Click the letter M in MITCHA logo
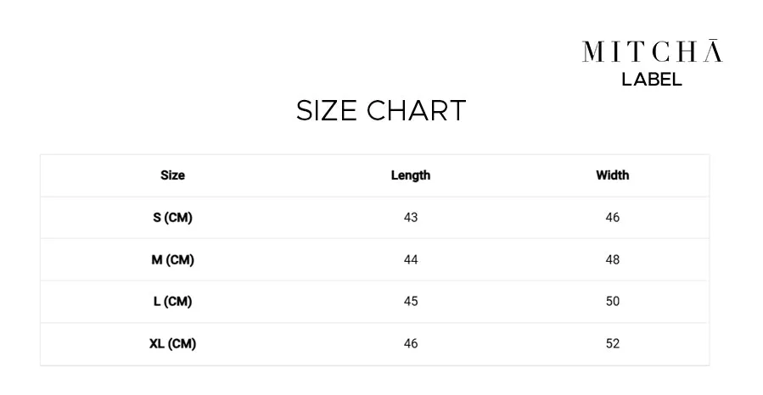Viewport: 763px width, 395px height. 593,52
